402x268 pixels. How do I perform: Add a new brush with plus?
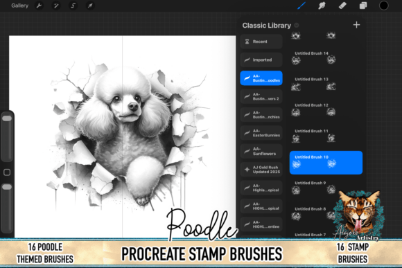(x=356, y=25)
